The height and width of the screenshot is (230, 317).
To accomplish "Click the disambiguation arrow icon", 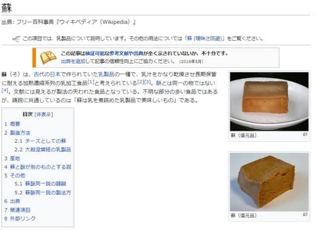I will pos(16,39).
